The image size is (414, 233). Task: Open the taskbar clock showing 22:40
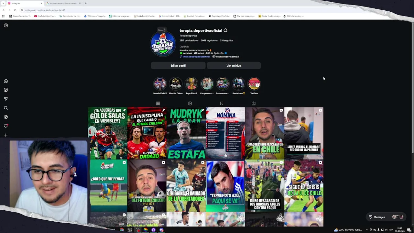point(400,230)
